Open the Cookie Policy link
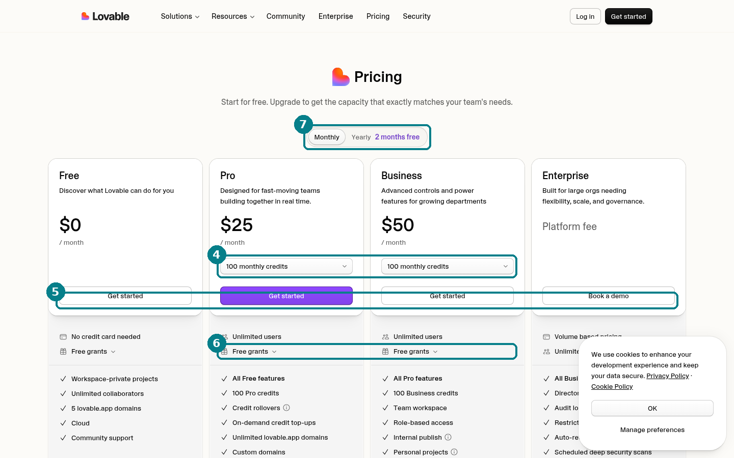The width and height of the screenshot is (734, 458). (x=612, y=386)
